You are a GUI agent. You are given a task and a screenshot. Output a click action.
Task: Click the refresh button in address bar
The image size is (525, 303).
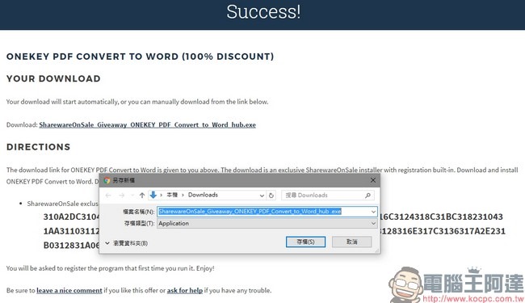pos(271,196)
